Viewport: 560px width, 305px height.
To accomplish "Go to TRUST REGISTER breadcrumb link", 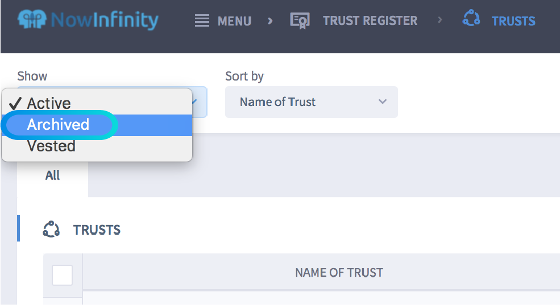I will 370,21.
